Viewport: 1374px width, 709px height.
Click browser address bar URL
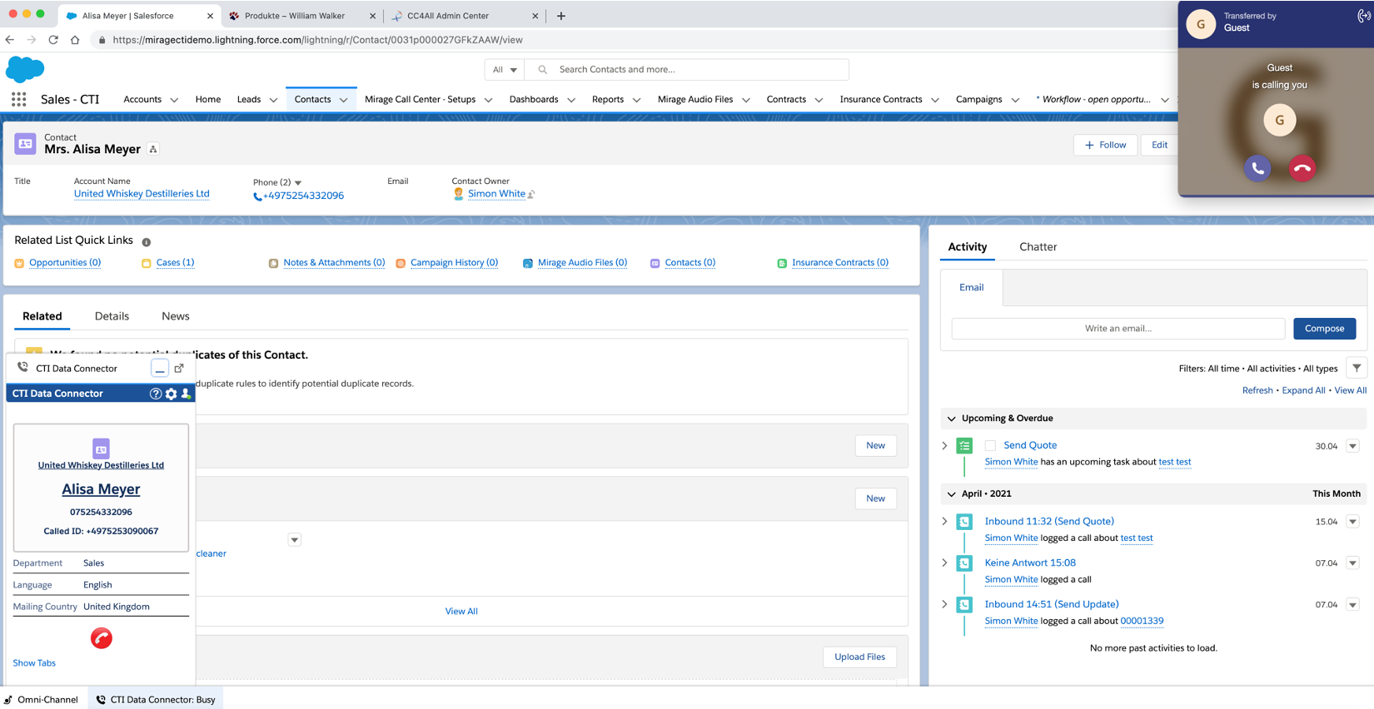317,40
